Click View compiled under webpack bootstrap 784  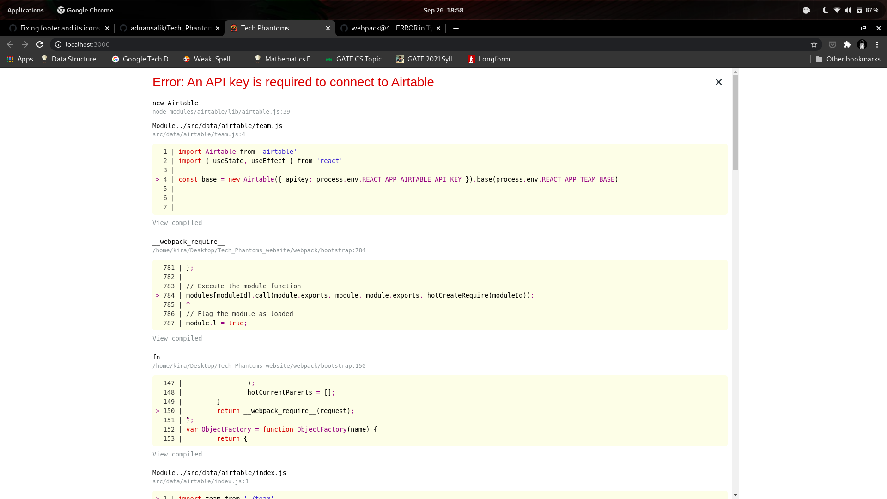tap(177, 338)
